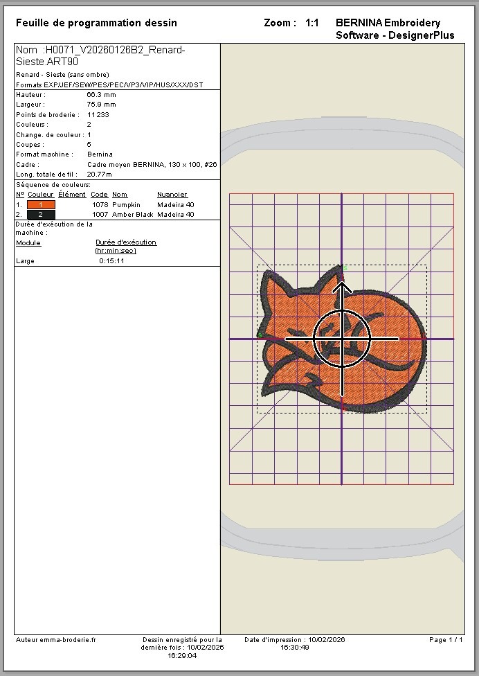Click the fox embroidery design preview
Viewport: 479px width, 676px height.
tap(343, 339)
